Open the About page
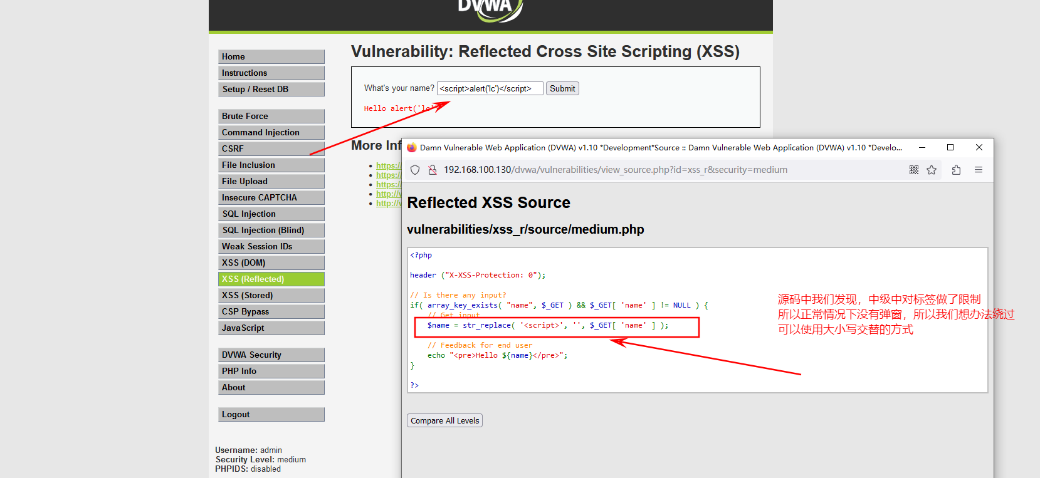1040x478 pixels. pyautogui.click(x=271, y=387)
